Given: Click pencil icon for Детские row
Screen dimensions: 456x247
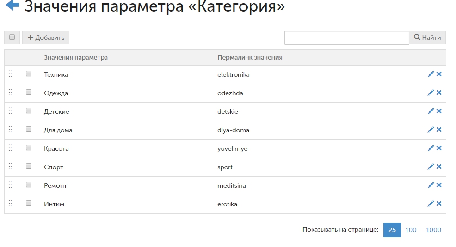Looking at the screenshot, I should pyautogui.click(x=431, y=111).
